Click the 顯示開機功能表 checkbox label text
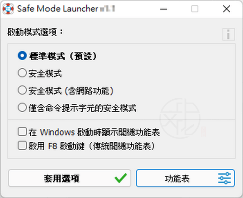243x198 pixels. coord(131,133)
